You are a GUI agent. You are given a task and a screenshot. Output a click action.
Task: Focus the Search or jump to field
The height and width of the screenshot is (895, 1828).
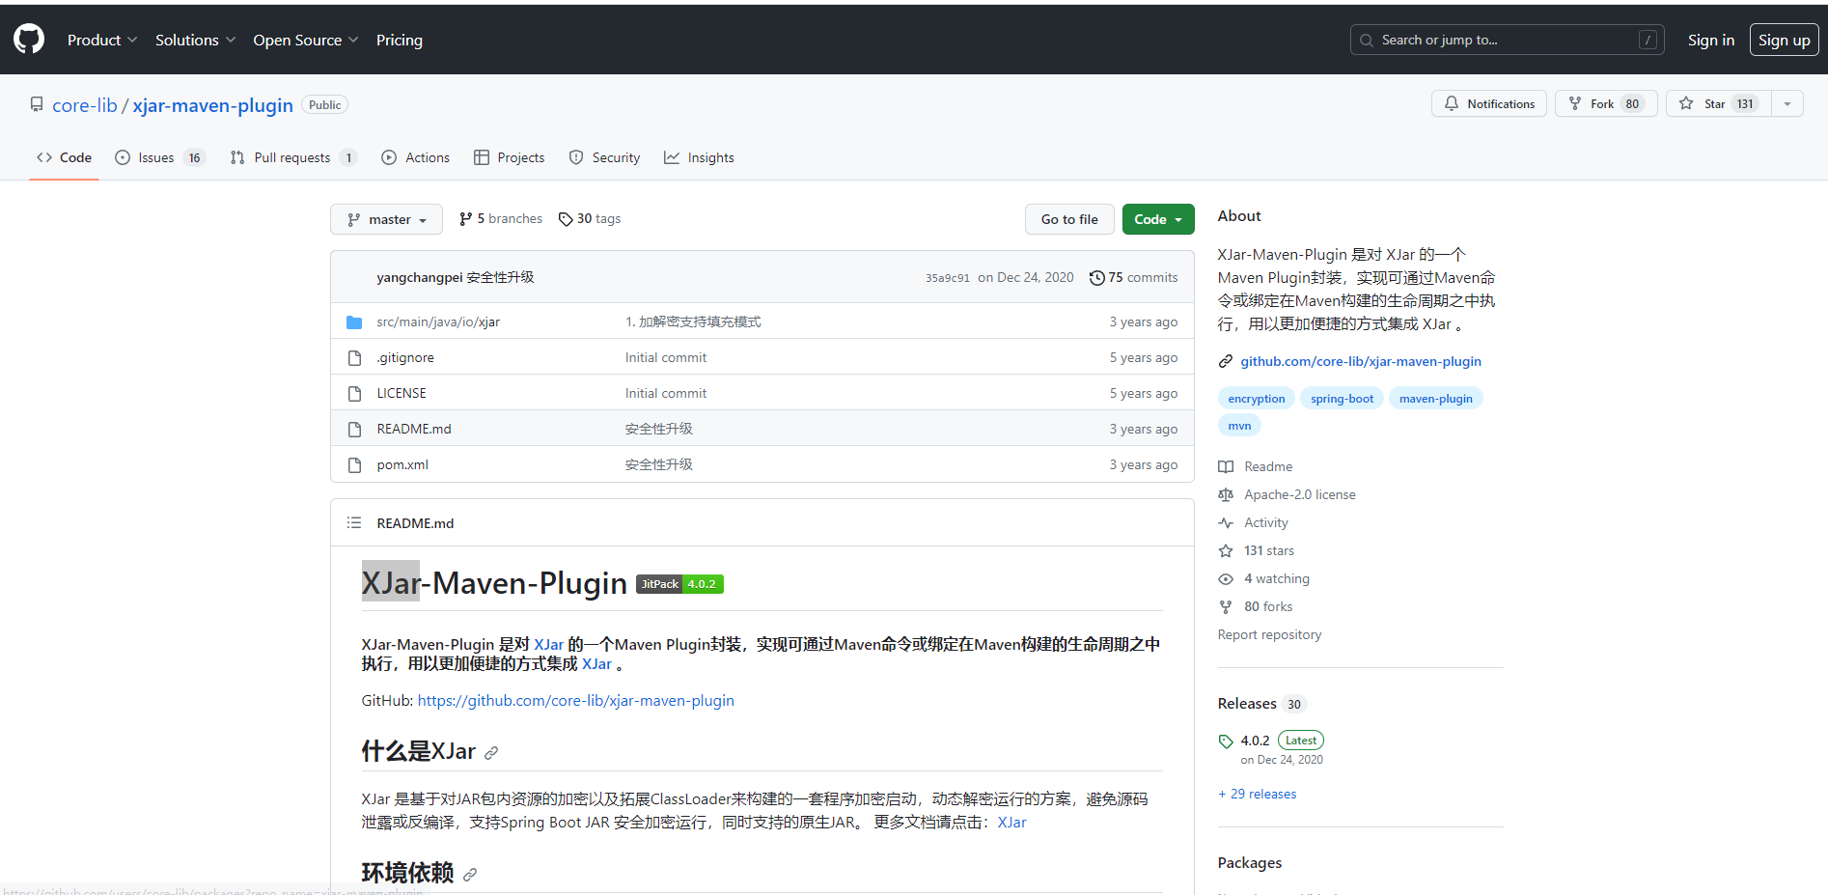(1507, 40)
